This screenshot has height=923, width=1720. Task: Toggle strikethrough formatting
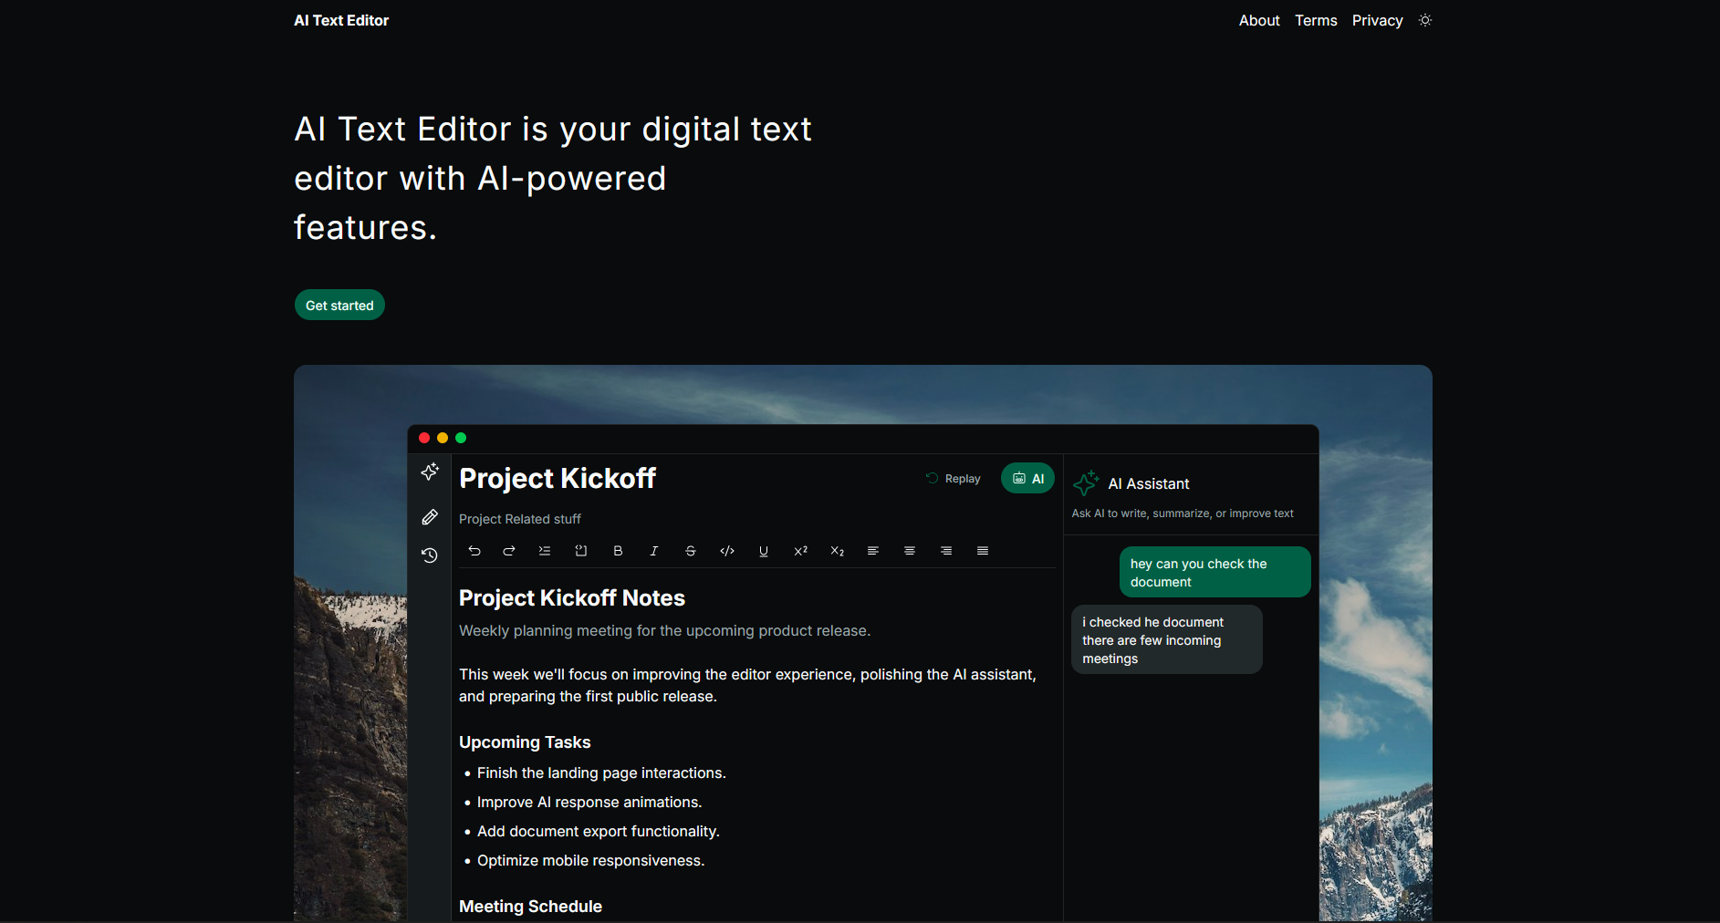[691, 551]
